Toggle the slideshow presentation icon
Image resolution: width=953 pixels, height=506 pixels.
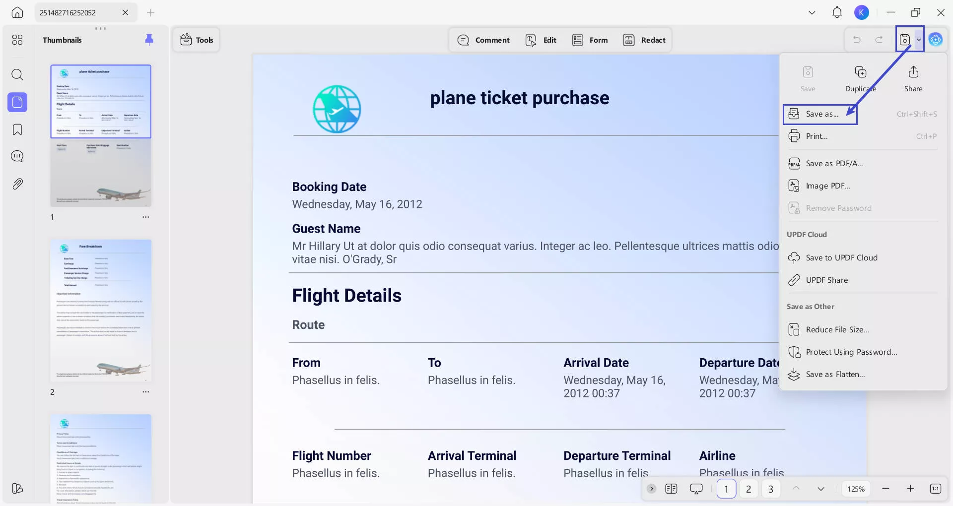click(x=696, y=489)
